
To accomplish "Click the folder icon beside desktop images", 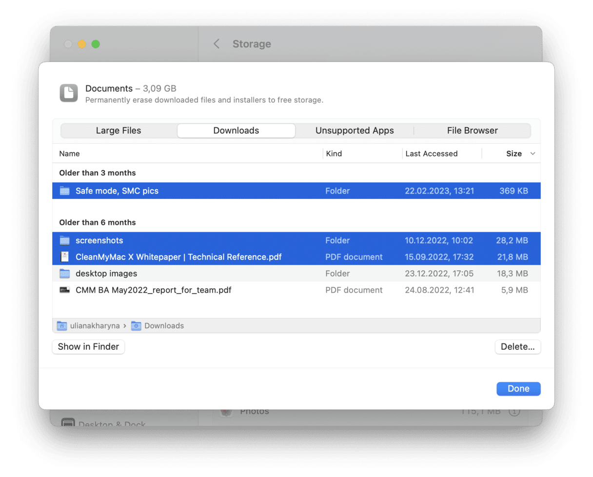I will tap(65, 274).
